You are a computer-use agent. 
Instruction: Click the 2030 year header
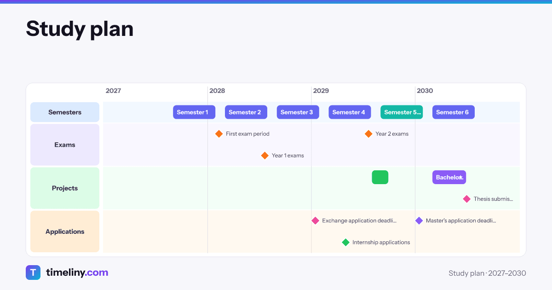[x=425, y=91]
